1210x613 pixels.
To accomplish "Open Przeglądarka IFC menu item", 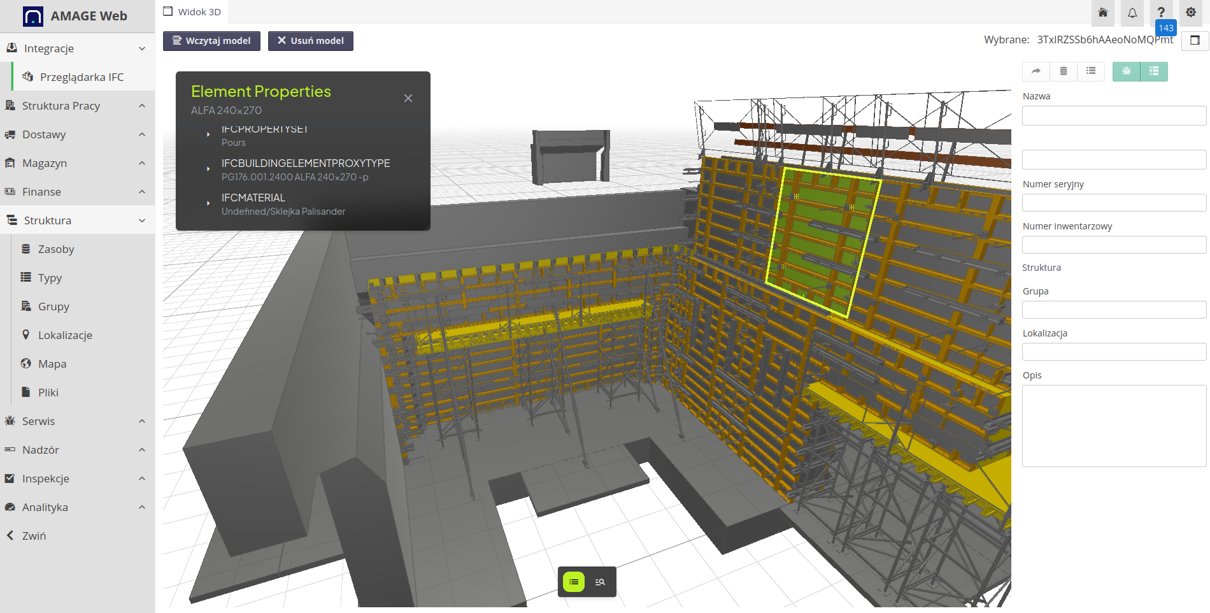I will click(x=82, y=77).
